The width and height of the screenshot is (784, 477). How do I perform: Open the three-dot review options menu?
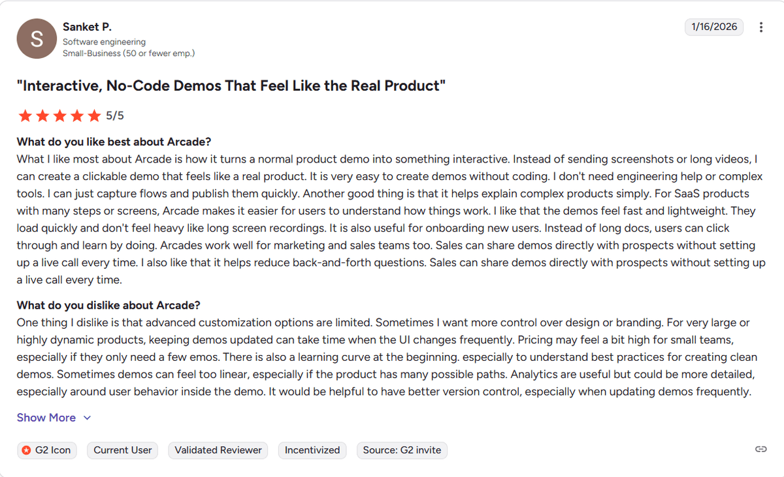761,27
